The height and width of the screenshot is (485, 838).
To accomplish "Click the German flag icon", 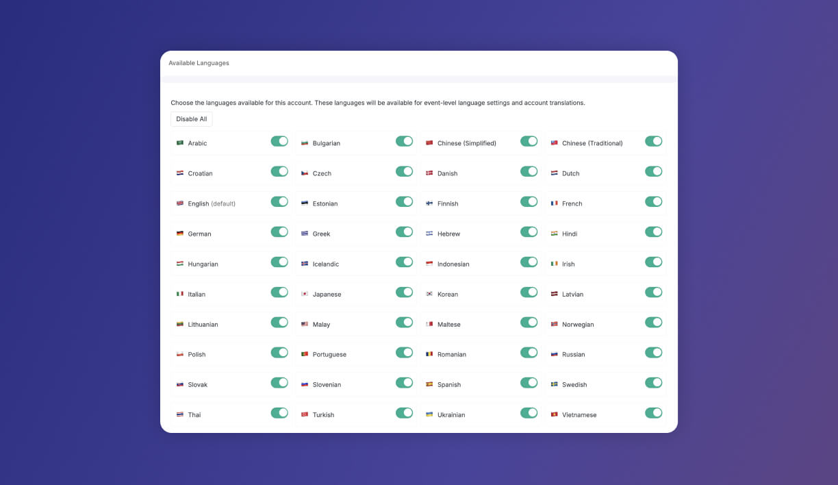I will click(181, 234).
